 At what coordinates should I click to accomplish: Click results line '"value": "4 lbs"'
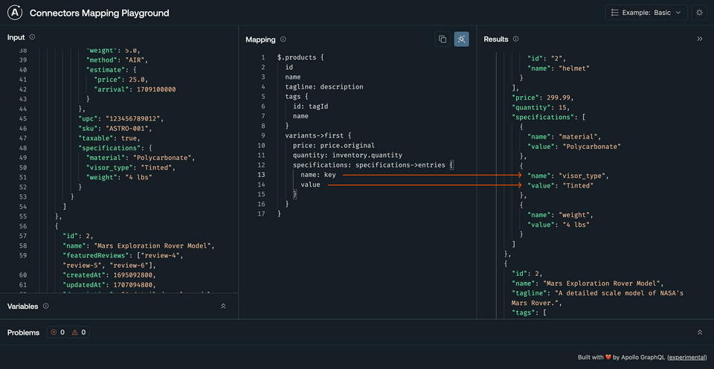click(558, 225)
